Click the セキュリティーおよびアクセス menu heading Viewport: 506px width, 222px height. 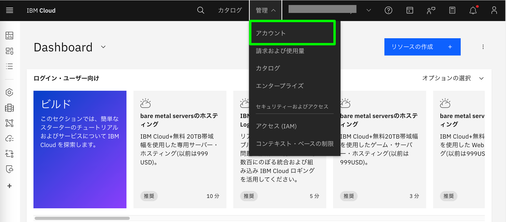click(x=292, y=107)
